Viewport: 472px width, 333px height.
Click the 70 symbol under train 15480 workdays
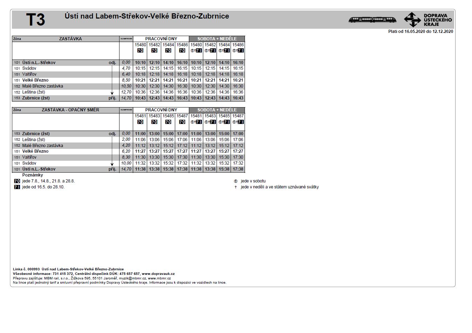click(140, 50)
